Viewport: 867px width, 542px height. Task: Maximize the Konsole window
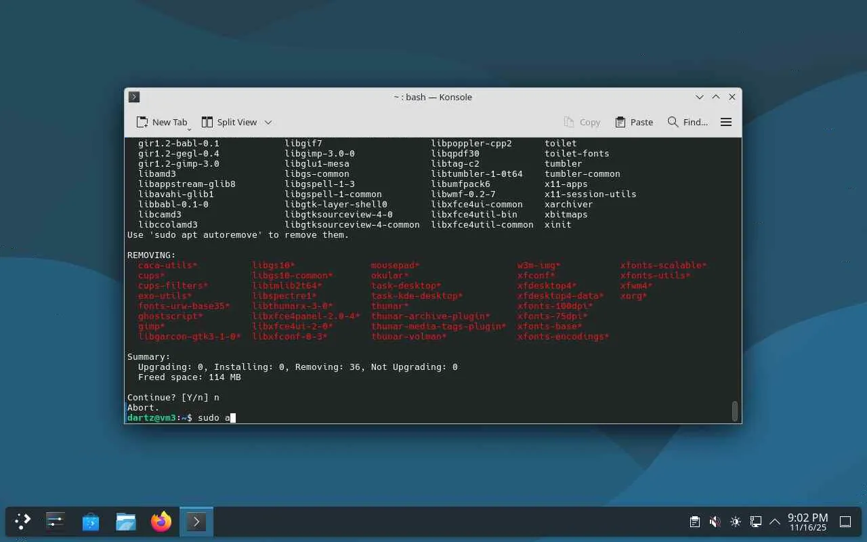click(x=716, y=97)
